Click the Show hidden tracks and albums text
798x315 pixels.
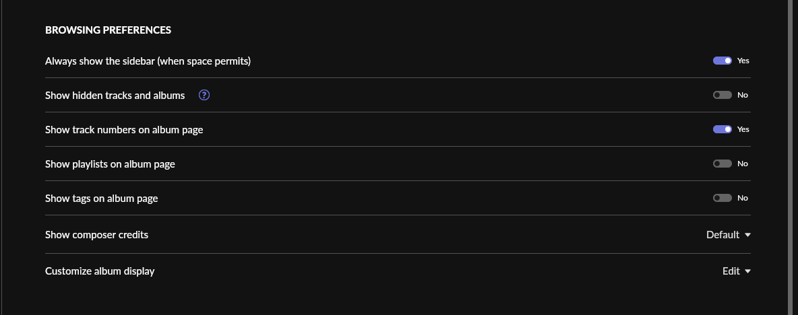(115, 96)
